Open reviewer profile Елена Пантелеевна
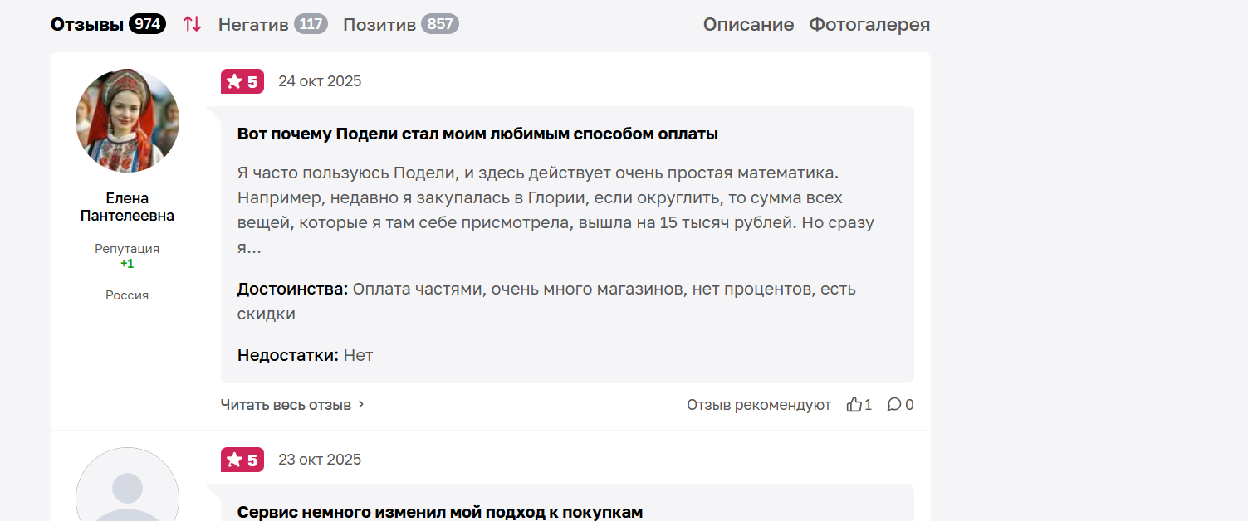Image resolution: width=1248 pixels, height=521 pixels. [x=127, y=207]
